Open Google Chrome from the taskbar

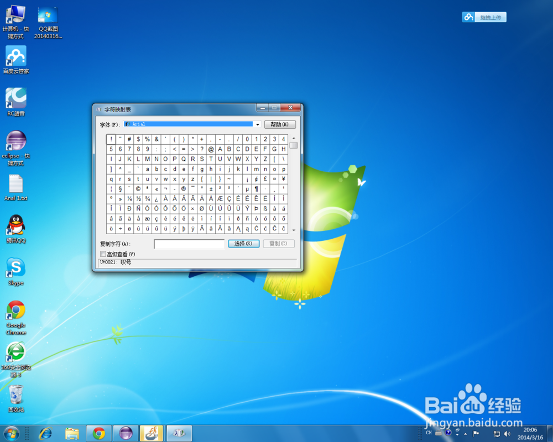click(99, 433)
